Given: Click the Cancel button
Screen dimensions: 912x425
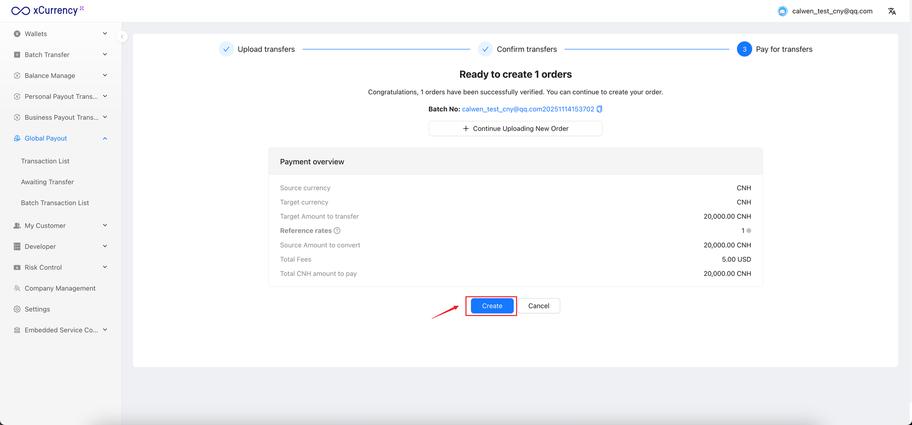Looking at the screenshot, I should coord(538,306).
